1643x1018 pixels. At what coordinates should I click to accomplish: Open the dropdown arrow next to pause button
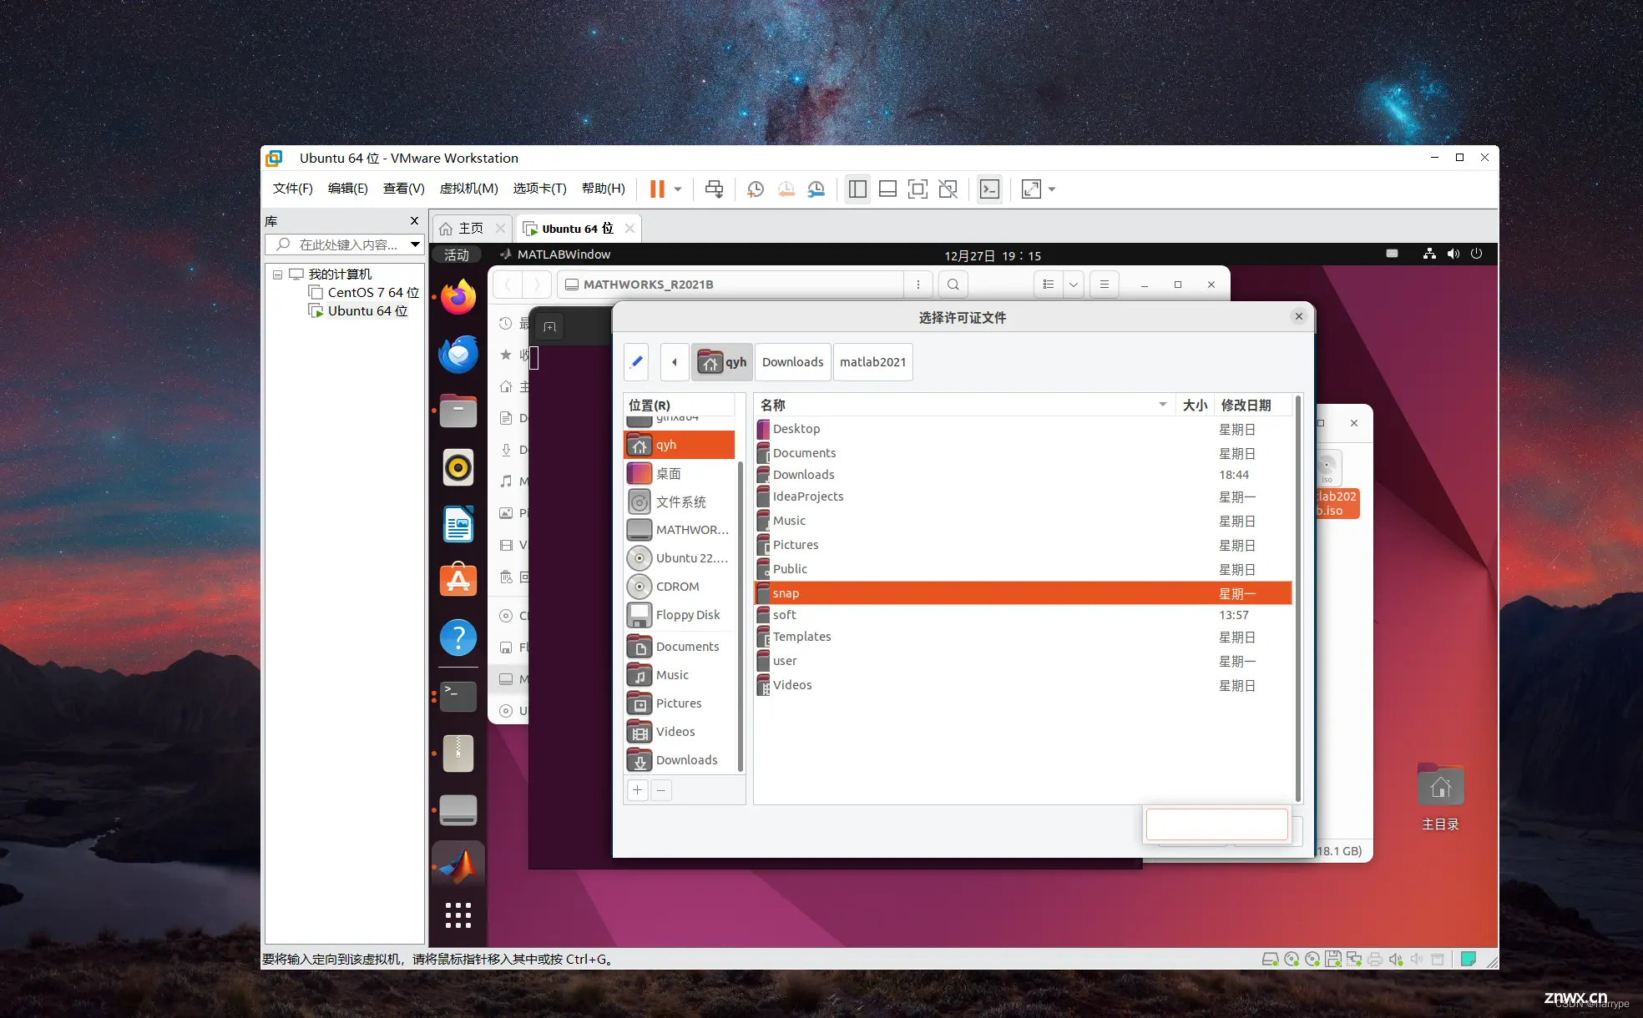tap(678, 189)
